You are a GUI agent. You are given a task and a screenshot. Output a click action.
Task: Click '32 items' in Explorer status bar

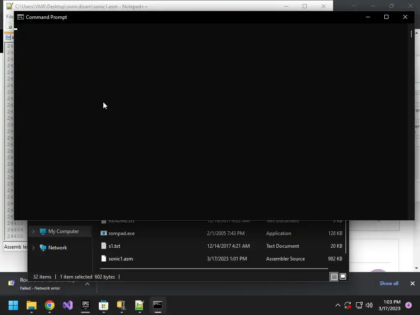[x=42, y=277]
